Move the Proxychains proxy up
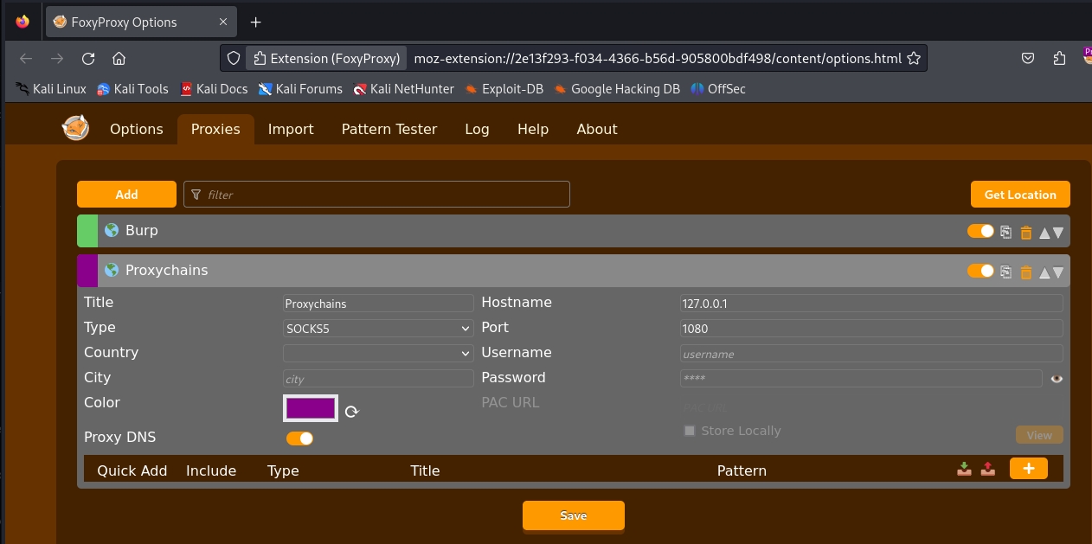This screenshot has width=1092, height=544. coord(1044,272)
